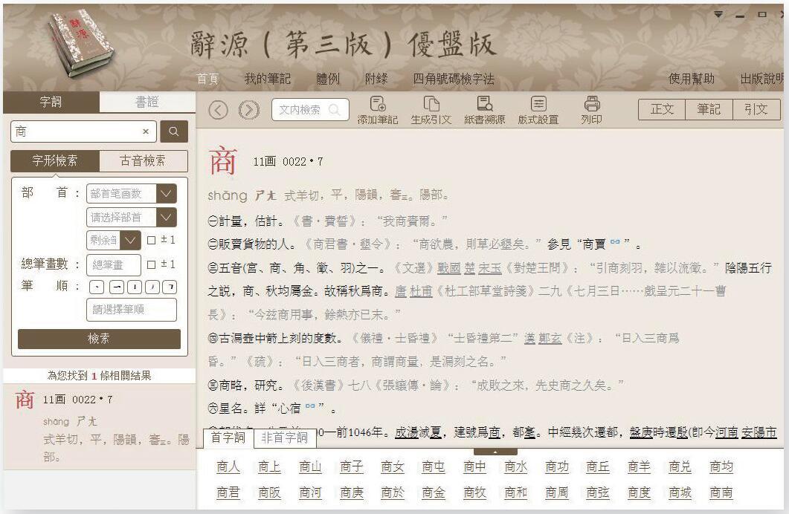
Task: Expand the 部首笔画数 dropdown
Action: [x=167, y=194]
